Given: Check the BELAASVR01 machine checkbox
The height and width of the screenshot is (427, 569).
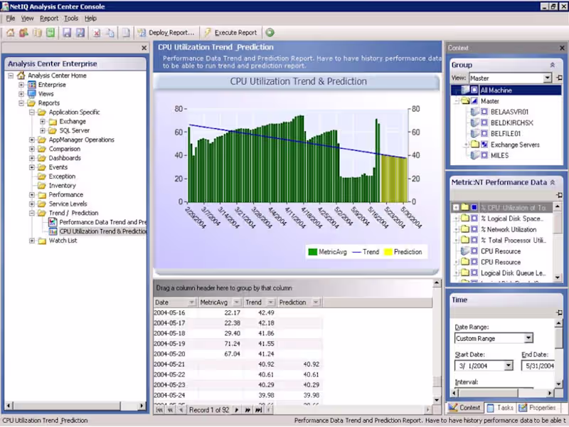Looking at the screenshot, I should click(484, 112).
